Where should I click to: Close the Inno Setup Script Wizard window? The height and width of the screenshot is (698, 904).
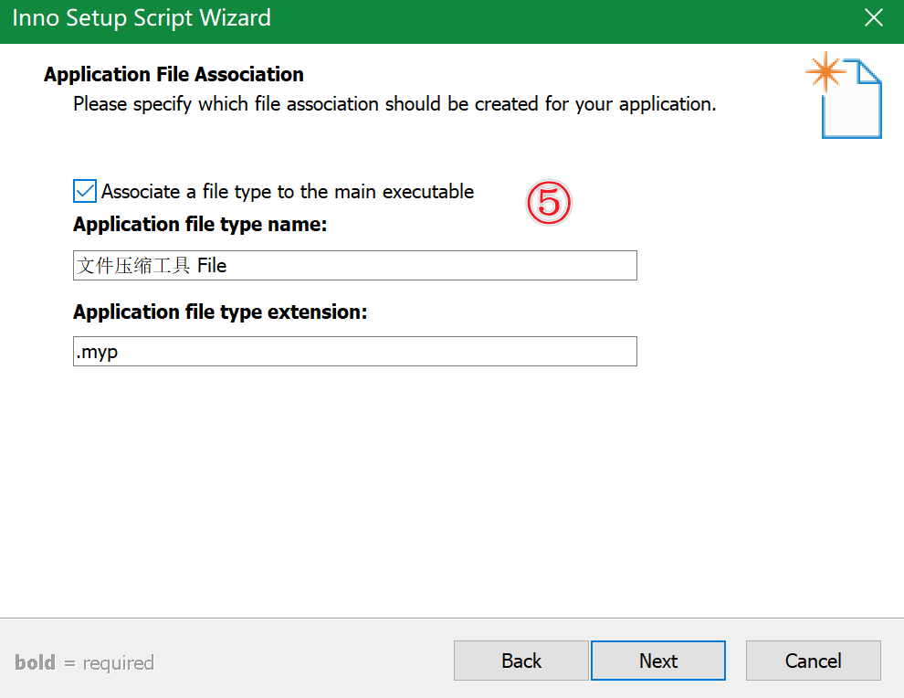[874, 18]
